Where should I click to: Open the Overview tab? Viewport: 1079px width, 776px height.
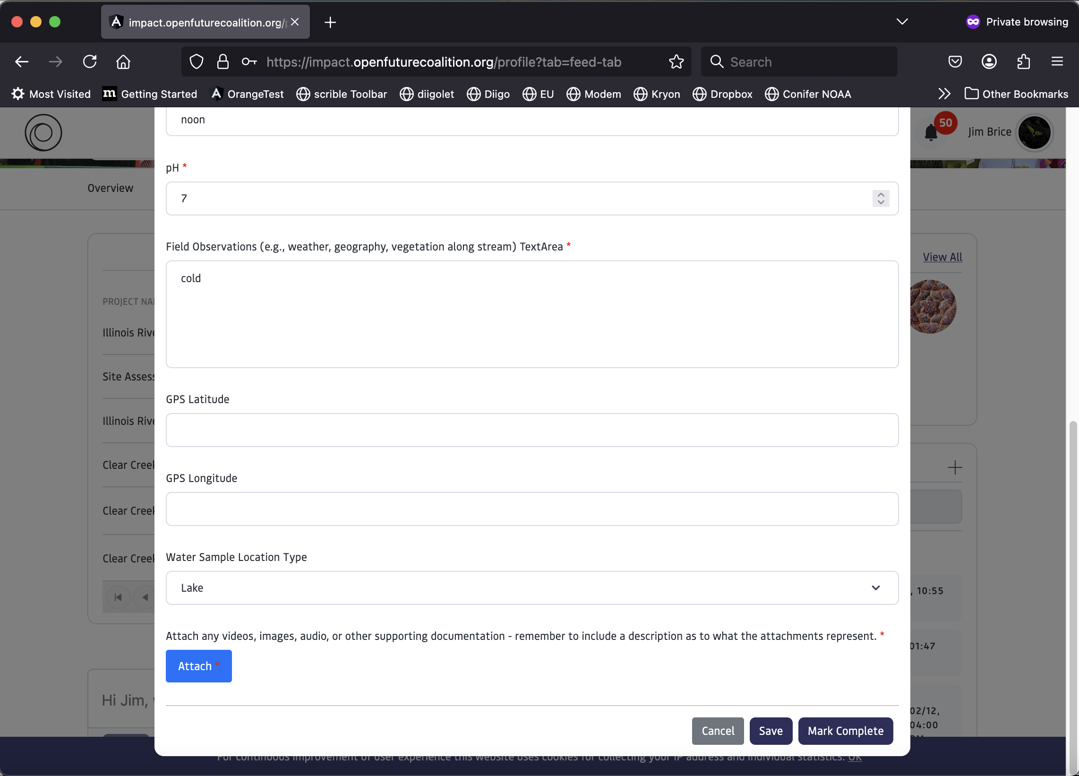click(x=111, y=188)
